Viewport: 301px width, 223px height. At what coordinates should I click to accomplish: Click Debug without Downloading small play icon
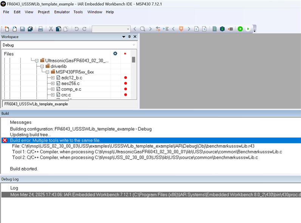pos(248,29)
